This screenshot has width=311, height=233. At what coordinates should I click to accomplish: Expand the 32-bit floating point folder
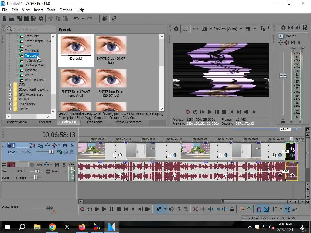click(9, 89)
